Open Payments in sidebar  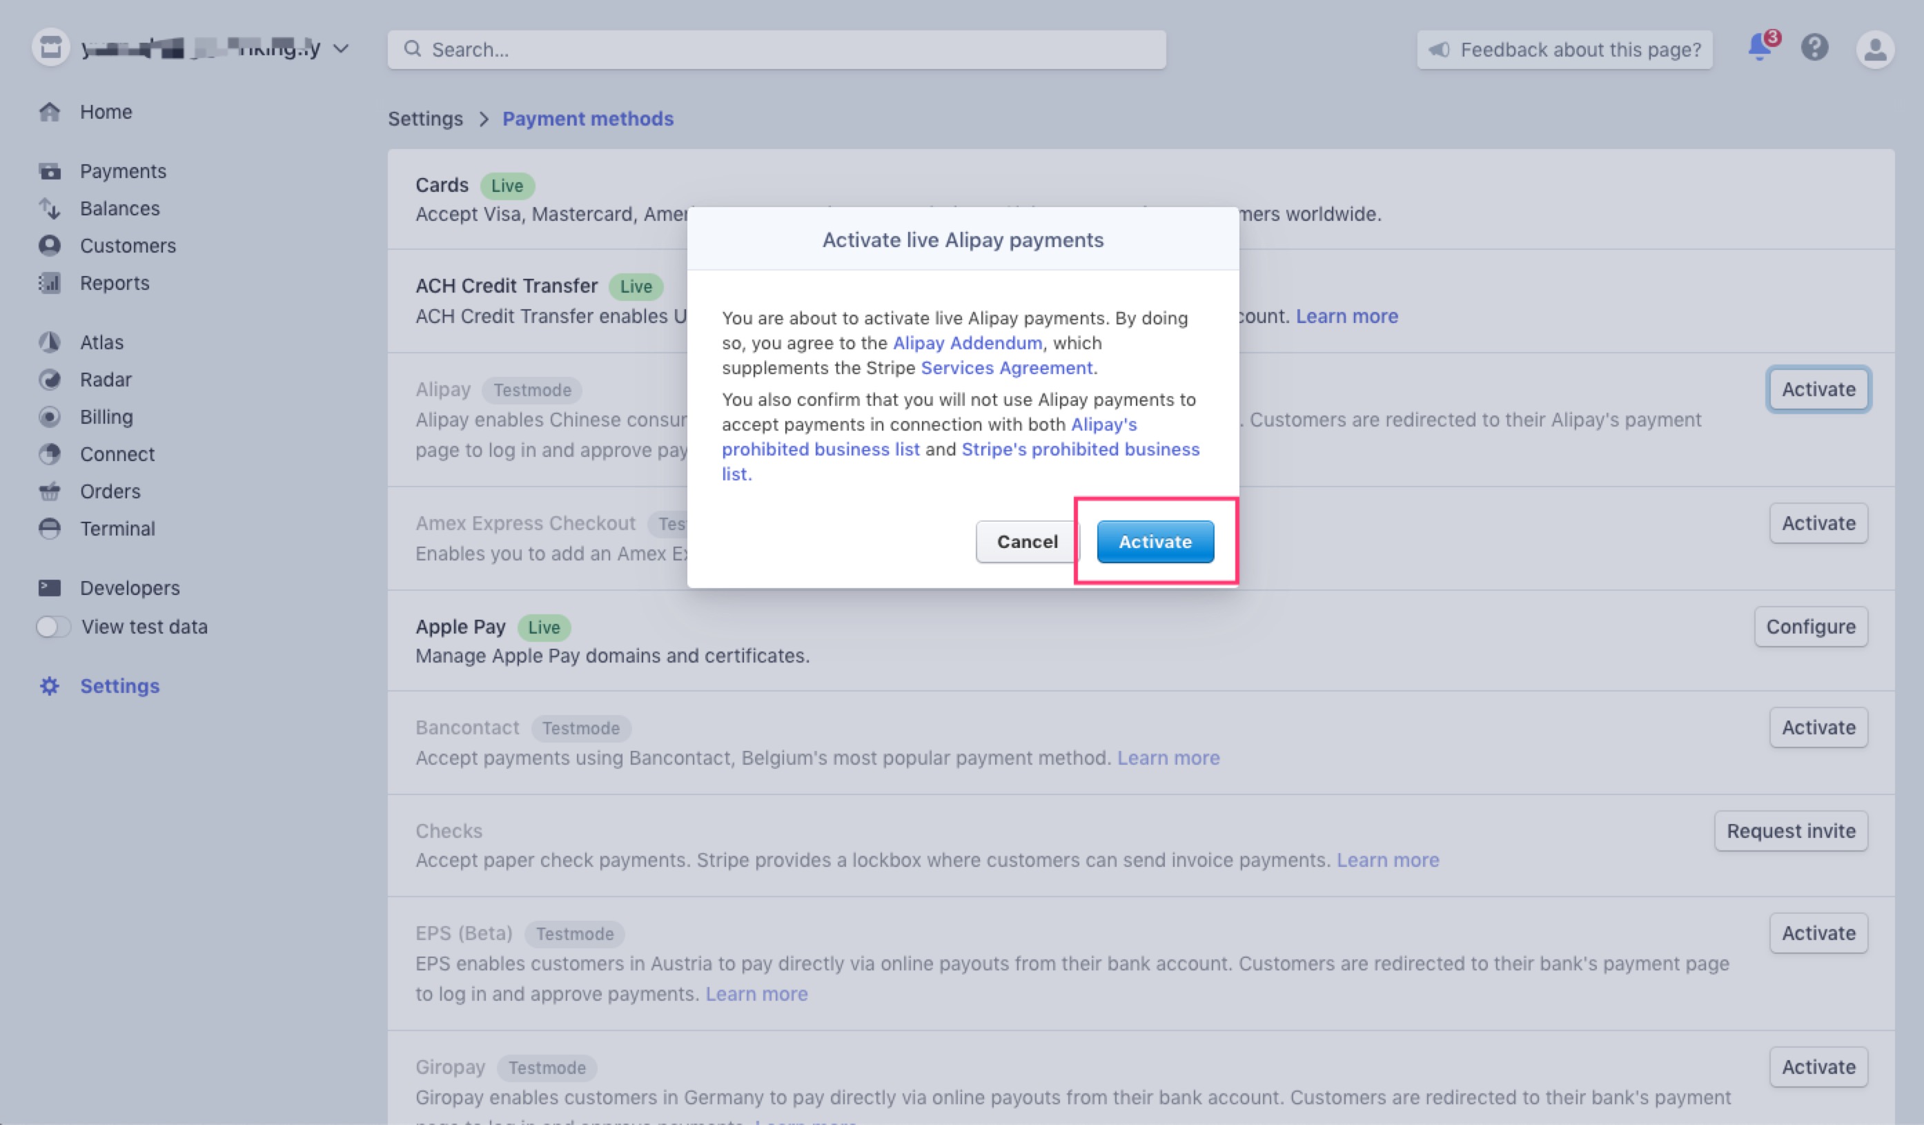point(123,171)
